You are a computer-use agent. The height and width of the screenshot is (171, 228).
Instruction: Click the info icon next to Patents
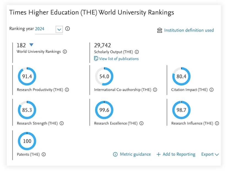(x=44, y=154)
